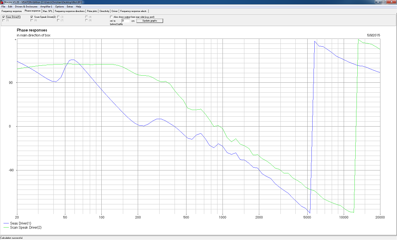This screenshot has width=397, height=240.
Task: Open the Drivers & Enclosures menu
Action: [26, 7]
